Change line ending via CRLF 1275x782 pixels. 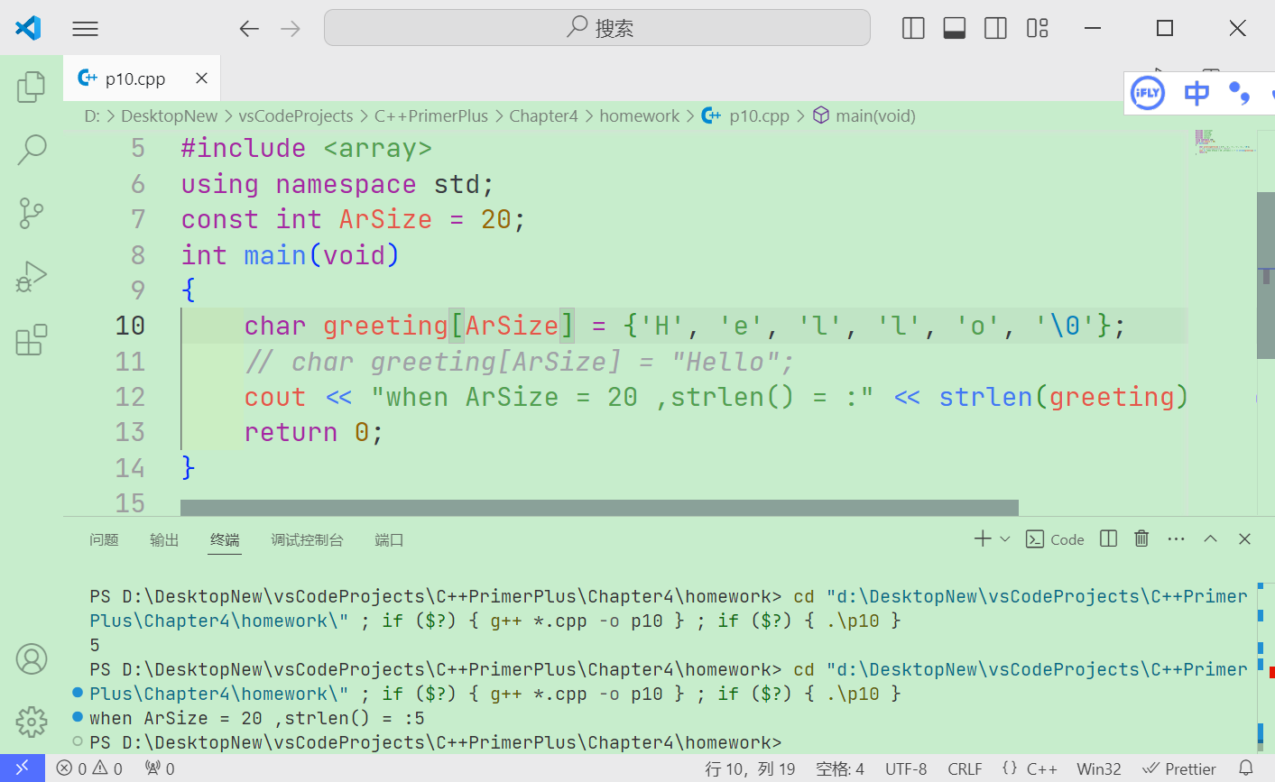[965, 768]
